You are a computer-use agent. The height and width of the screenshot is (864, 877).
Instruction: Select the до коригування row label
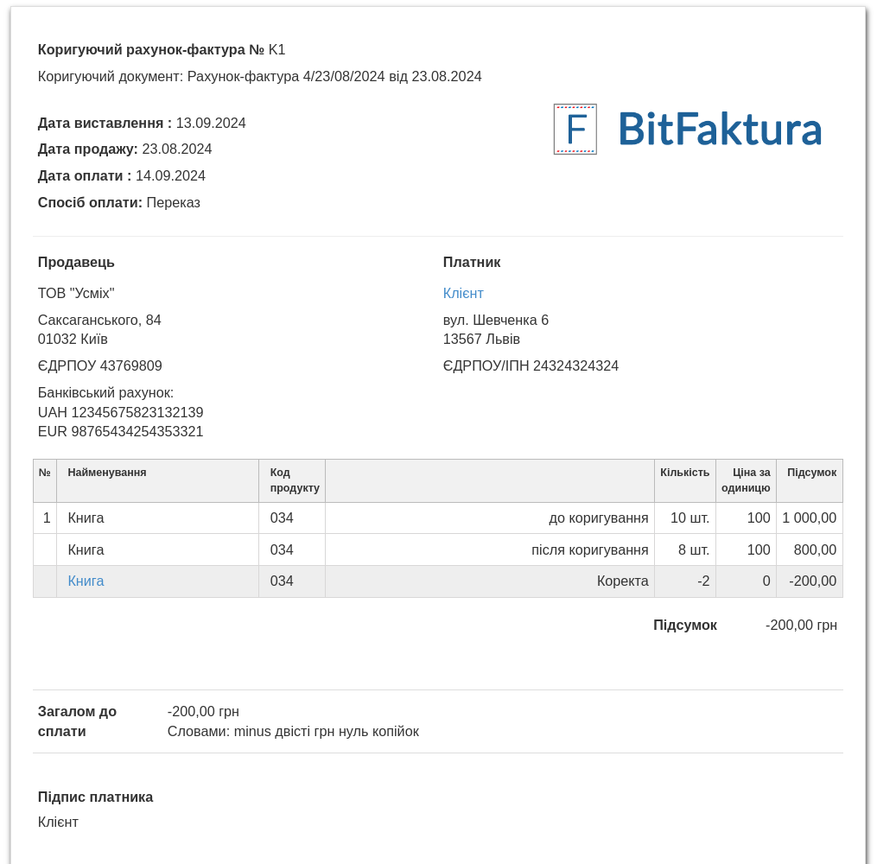[x=598, y=518]
